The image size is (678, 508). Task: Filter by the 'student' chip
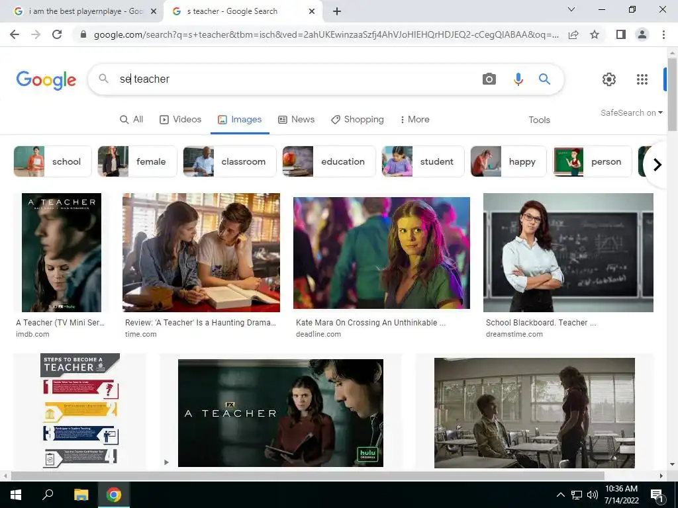click(x=423, y=161)
